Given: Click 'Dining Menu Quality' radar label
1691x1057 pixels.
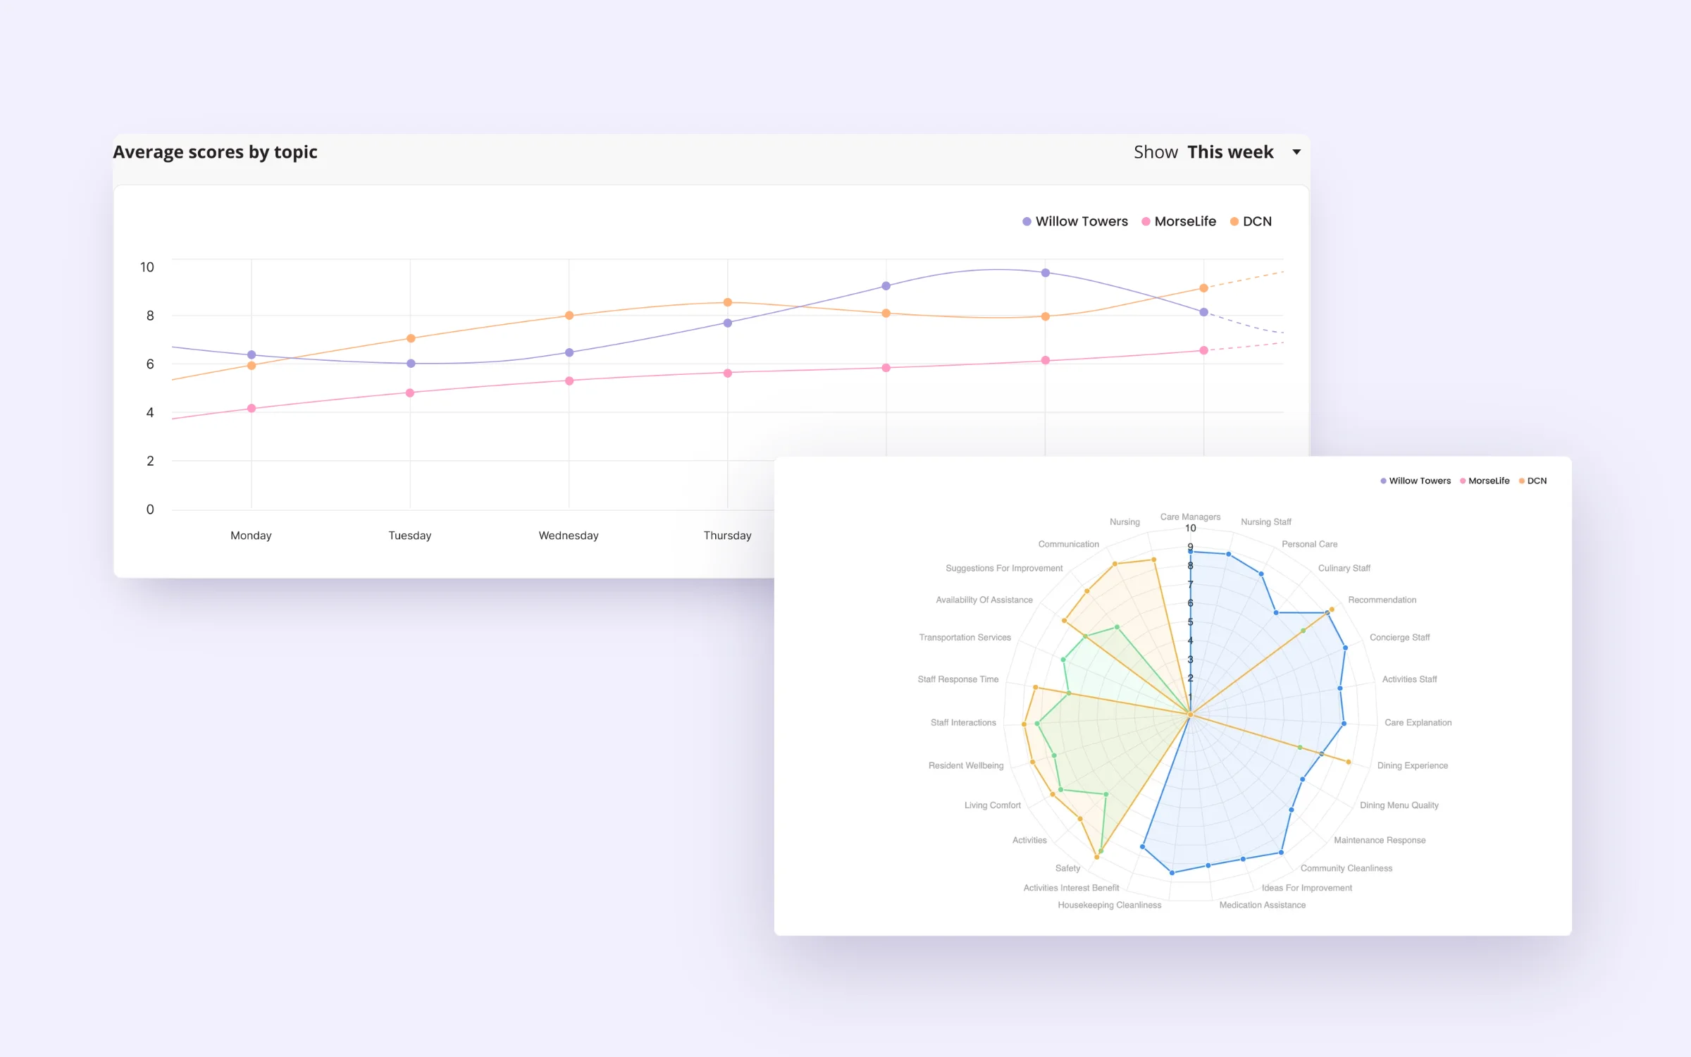Looking at the screenshot, I should tap(1399, 805).
